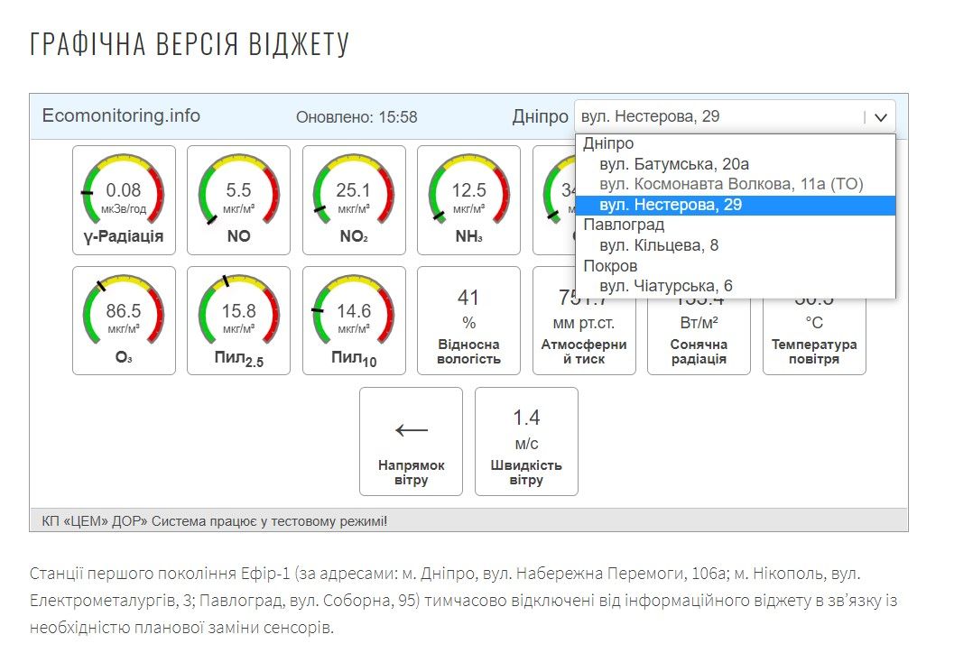Select вул. Космонавта Волкова, 11а (ТО)
This screenshot has height=662, width=954.
[731, 184]
